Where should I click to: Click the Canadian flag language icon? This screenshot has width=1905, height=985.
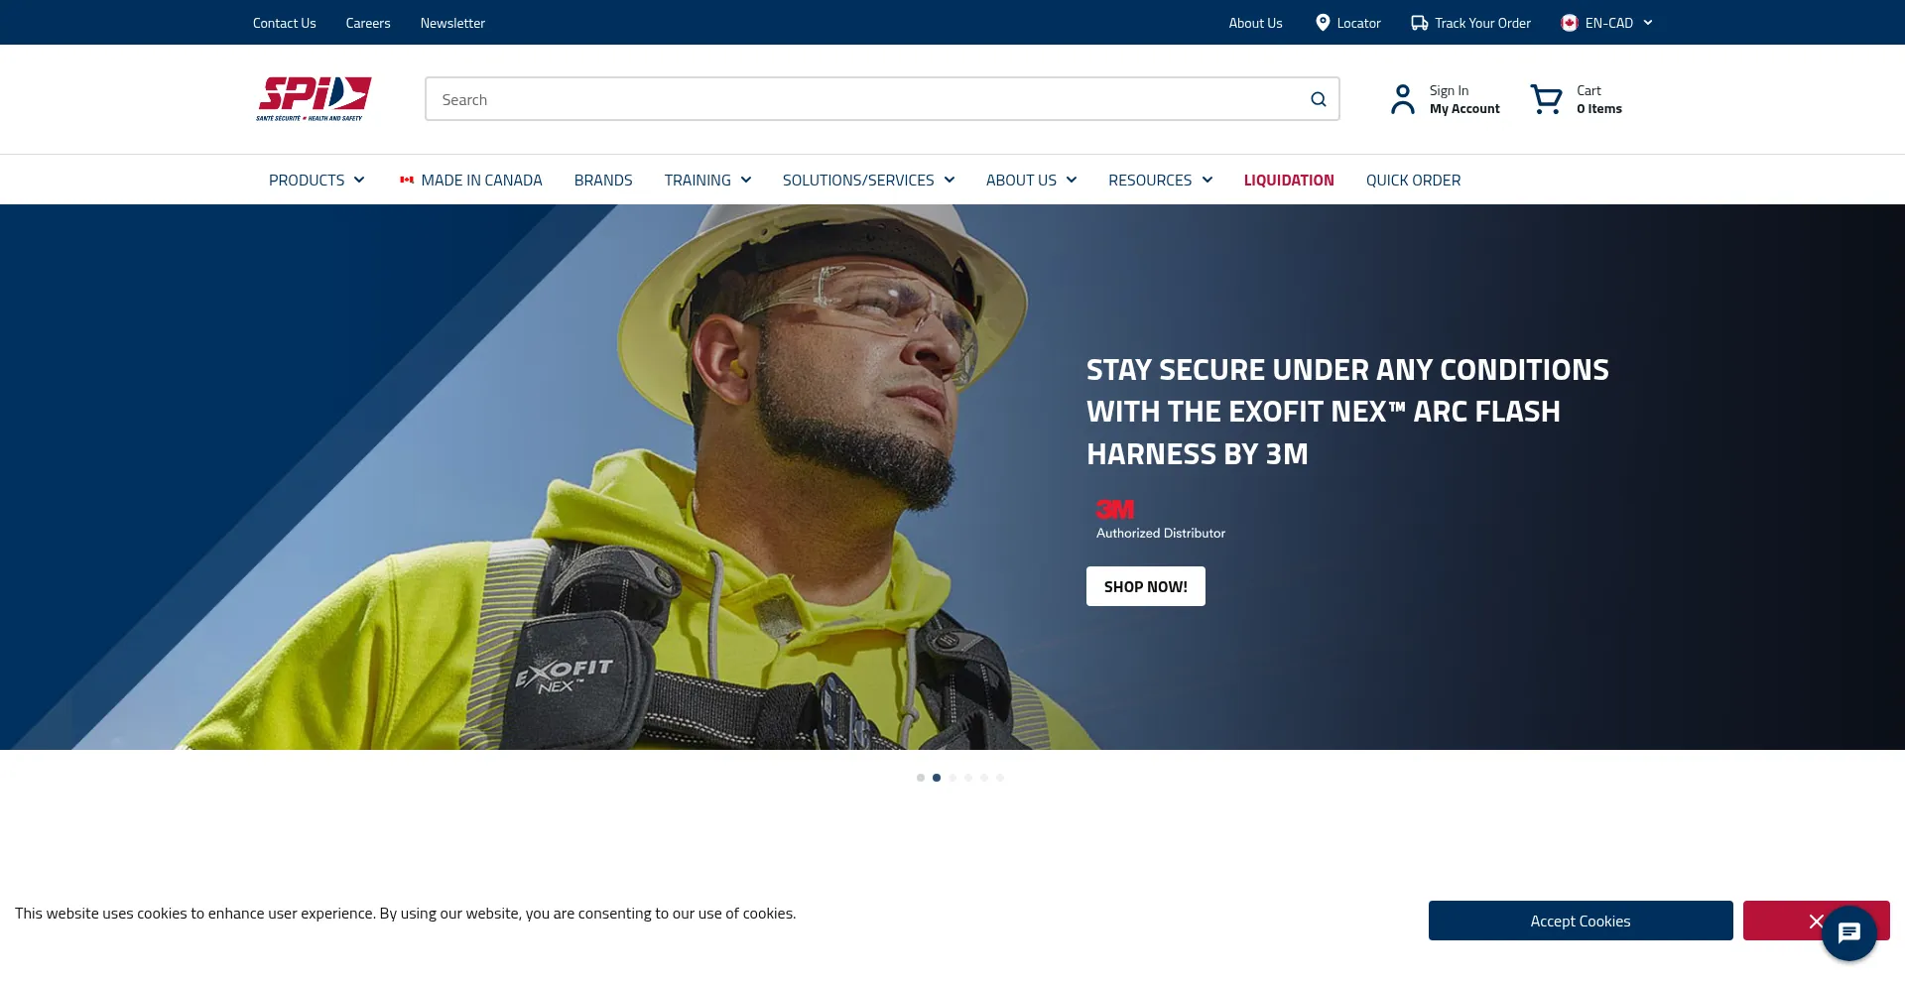1569,23
